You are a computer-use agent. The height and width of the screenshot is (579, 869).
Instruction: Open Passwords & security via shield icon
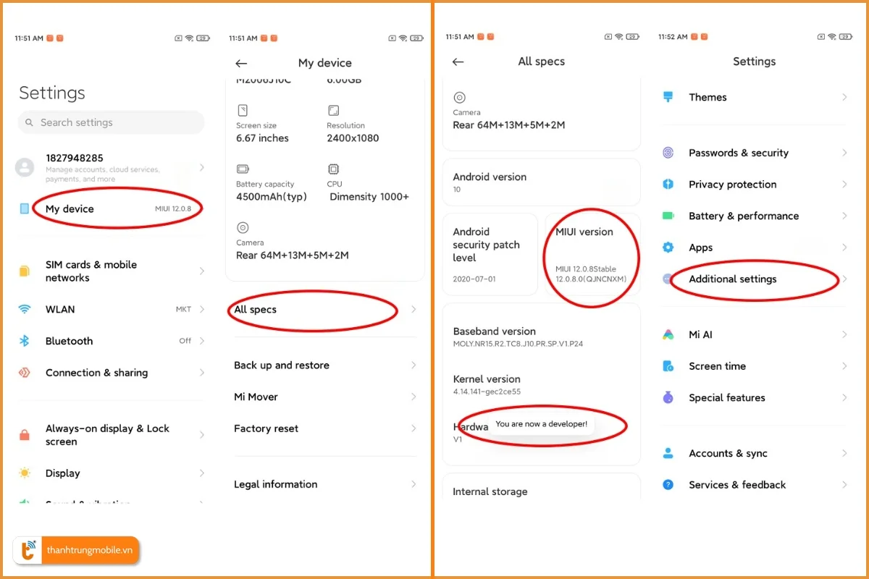[x=667, y=153]
